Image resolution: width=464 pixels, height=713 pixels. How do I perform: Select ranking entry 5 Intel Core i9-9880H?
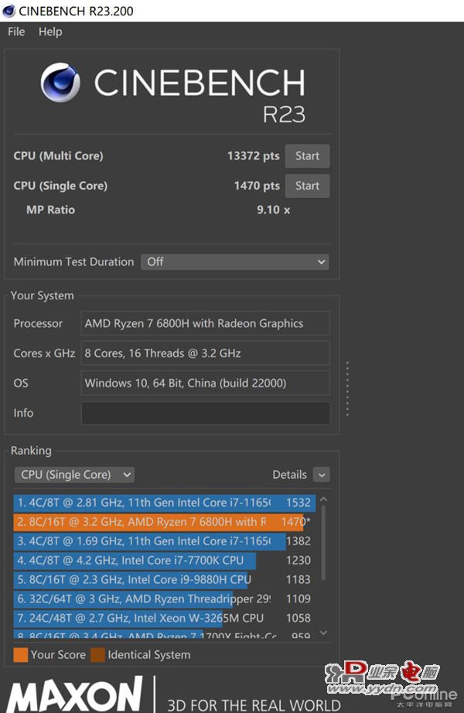[164, 579]
